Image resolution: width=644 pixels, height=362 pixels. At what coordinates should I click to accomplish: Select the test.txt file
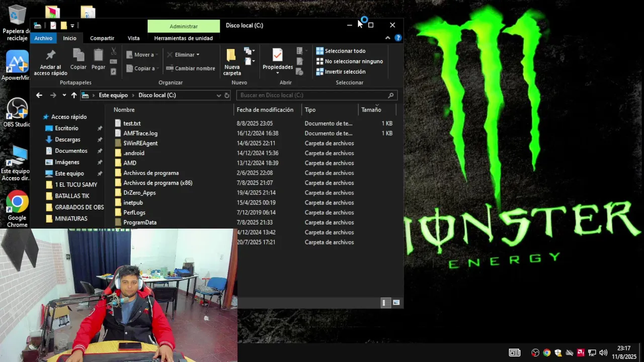tap(132, 123)
